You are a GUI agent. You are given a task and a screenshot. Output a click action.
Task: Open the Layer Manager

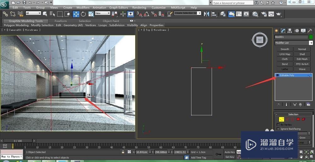(223, 14)
